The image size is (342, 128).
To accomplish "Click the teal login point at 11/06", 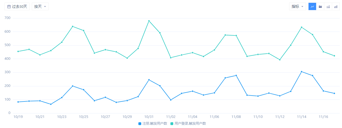I will click(214, 50).
